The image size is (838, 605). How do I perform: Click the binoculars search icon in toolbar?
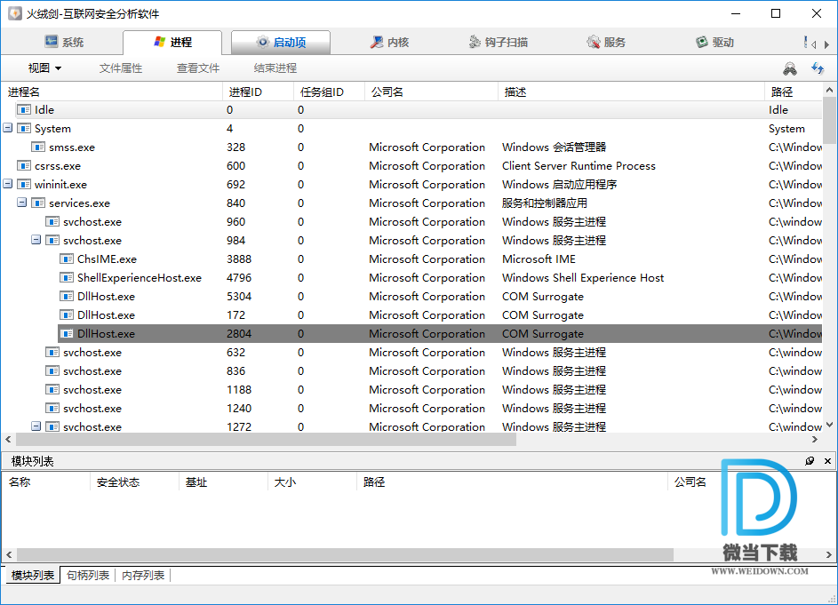click(x=789, y=68)
